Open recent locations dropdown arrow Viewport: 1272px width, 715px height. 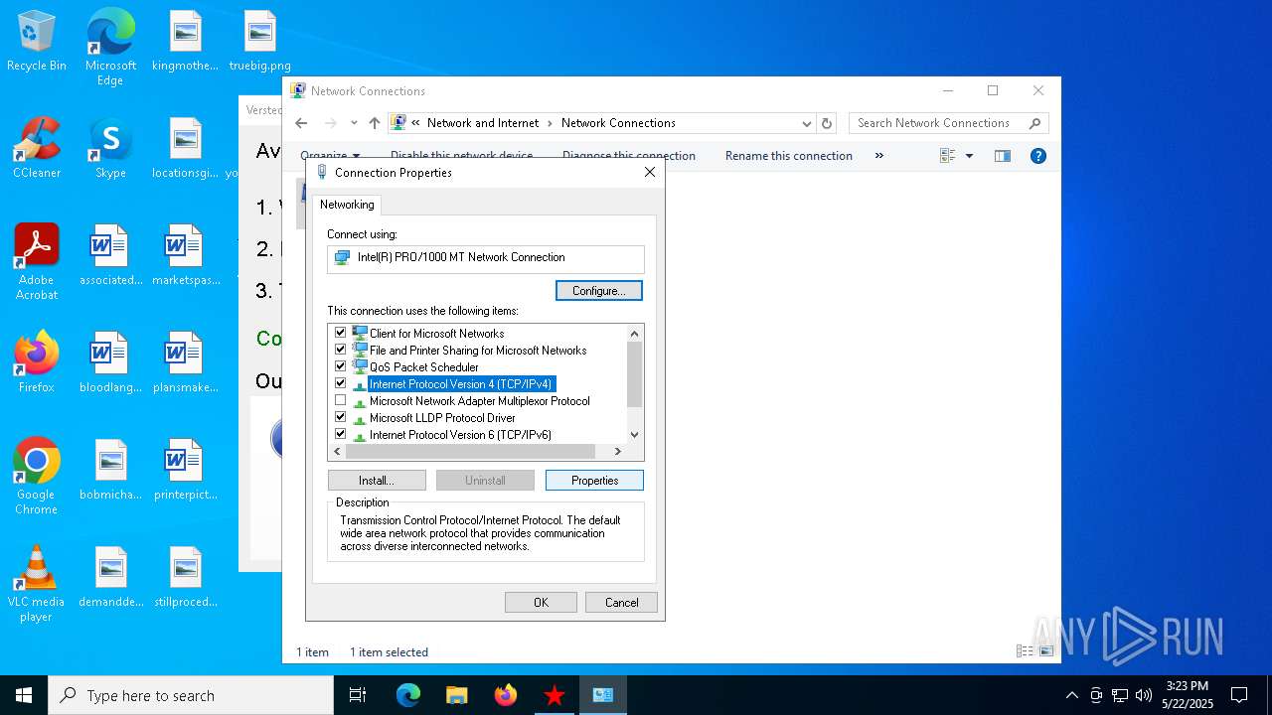(354, 123)
